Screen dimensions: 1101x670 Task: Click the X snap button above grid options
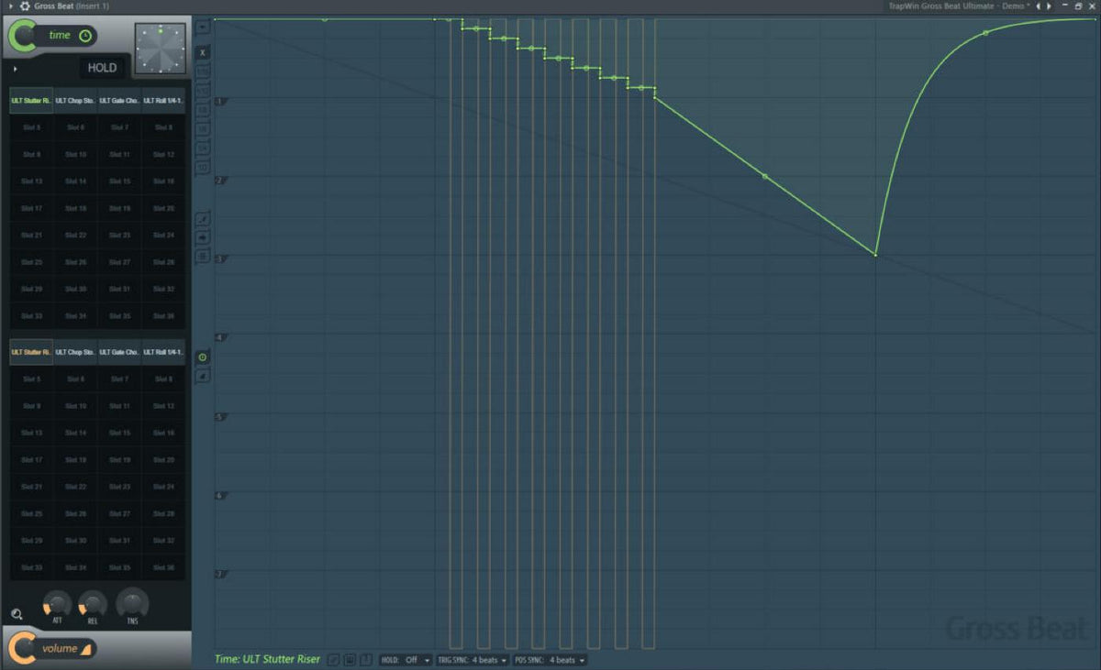[203, 52]
